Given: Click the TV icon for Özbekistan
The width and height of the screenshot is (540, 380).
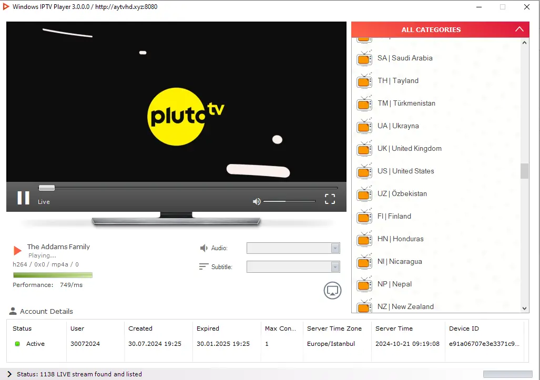Looking at the screenshot, I should [364, 194].
